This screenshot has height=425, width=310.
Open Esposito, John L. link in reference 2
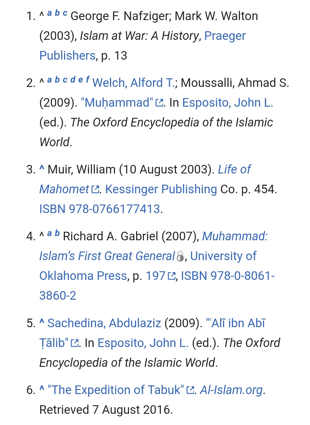(x=228, y=103)
